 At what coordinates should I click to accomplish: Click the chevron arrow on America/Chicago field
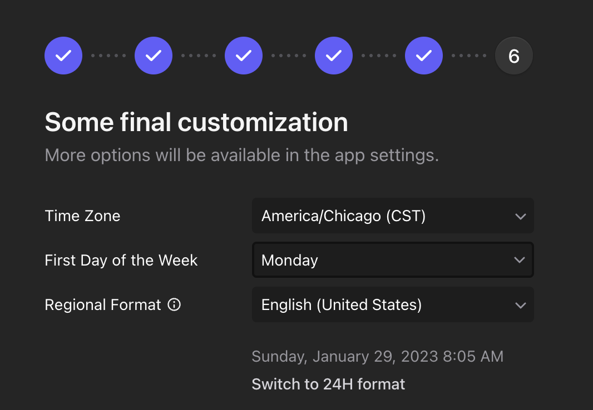pyautogui.click(x=520, y=216)
